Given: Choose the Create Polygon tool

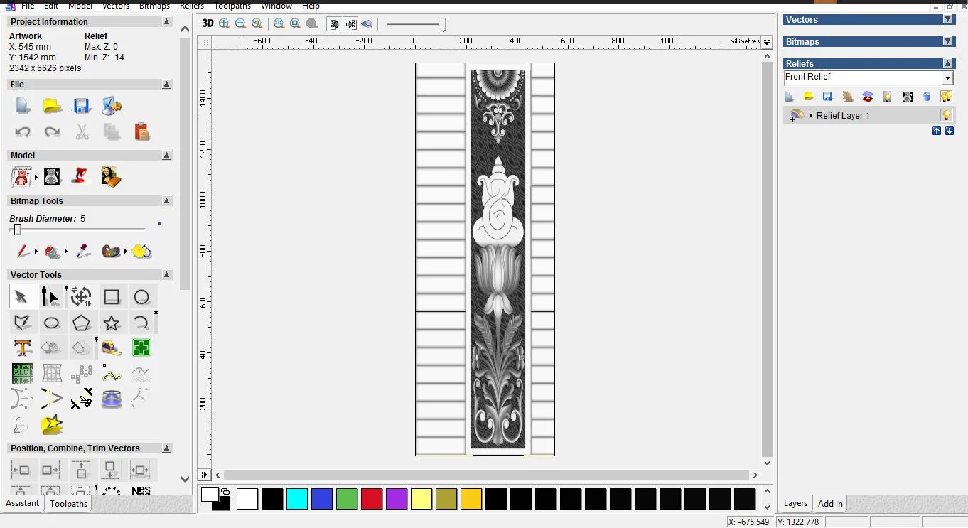Looking at the screenshot, I should [82, 323].
